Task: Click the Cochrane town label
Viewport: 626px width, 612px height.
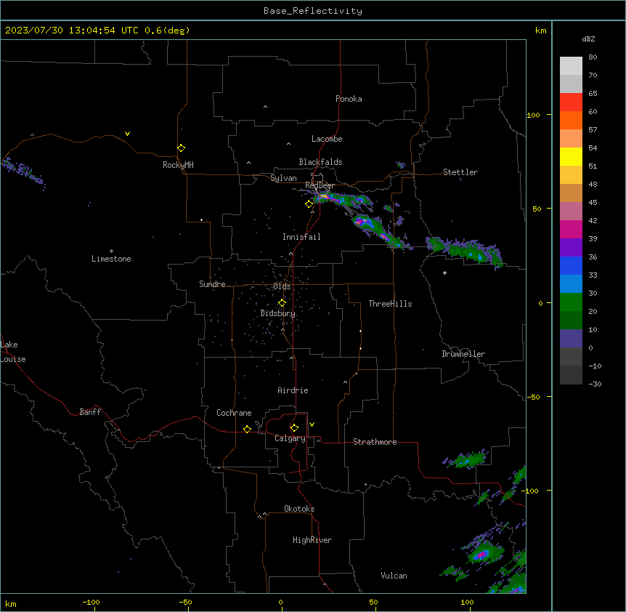Action: [x=234, y=413]
